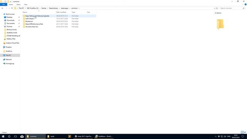Open OneDrive in navigation pane

click(9, 51)
